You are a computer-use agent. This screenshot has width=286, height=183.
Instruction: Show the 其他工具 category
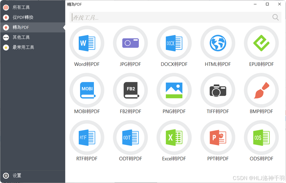[x=33, y=38]
